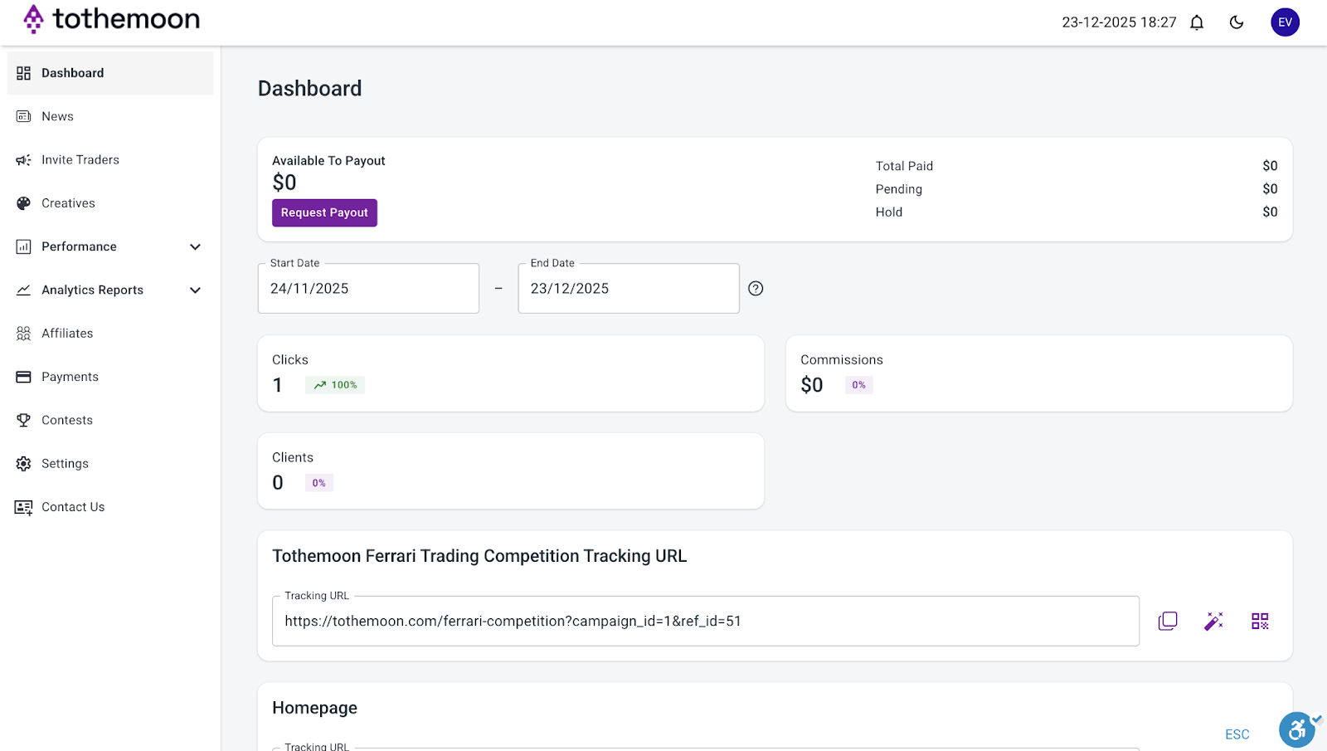Screen dimensions: 1327x751
Task: Click the Contests trophy icon
Action: click(23, 420)
